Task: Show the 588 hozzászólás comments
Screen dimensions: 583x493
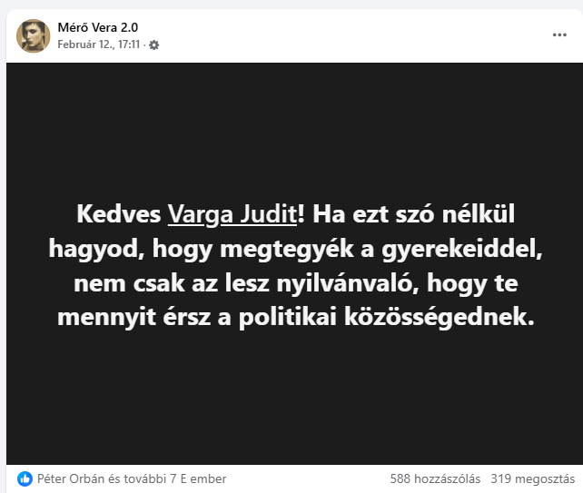Action: (435, 478)
